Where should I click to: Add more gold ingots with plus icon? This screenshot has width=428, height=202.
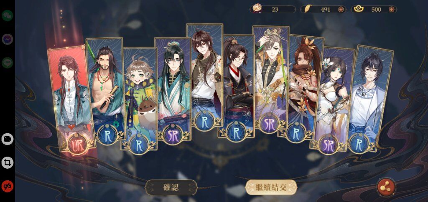[391, 9]
